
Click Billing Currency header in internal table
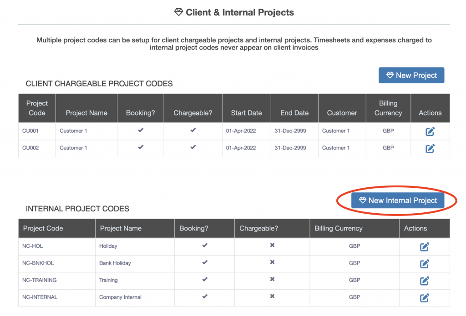coord(339,228)
